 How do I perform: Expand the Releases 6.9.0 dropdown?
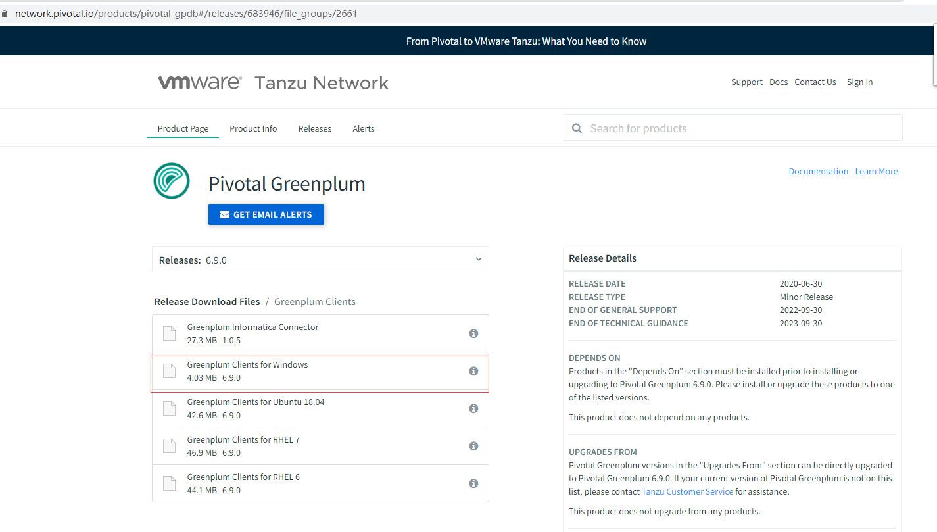[320, 260]
